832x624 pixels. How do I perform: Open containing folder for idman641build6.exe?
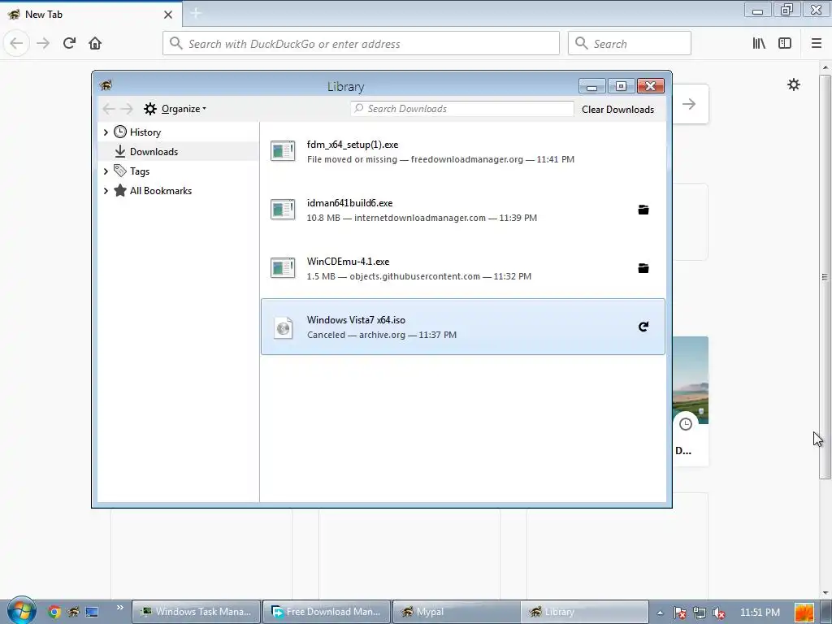click(643, 210)
